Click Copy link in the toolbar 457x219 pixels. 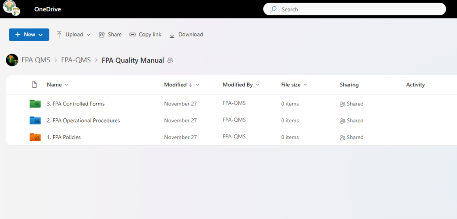tap(145, 35)
